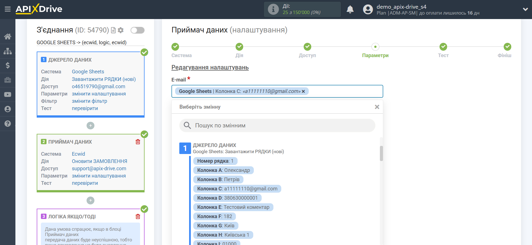Click the user avatar icon
532x245 pixels.
368,10
